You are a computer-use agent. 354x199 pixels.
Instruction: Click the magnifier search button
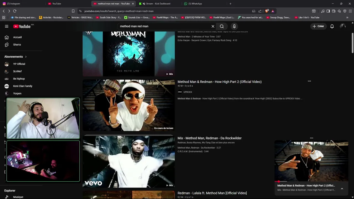click(222, 26)
